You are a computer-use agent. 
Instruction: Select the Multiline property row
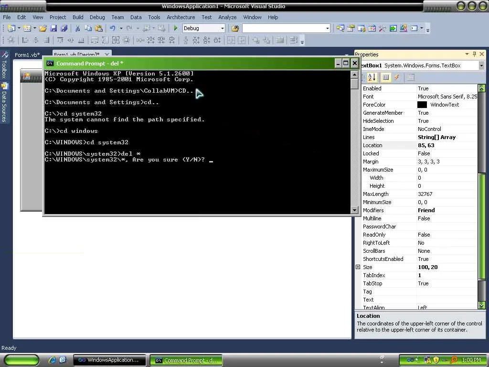click(x=420, y=218)
